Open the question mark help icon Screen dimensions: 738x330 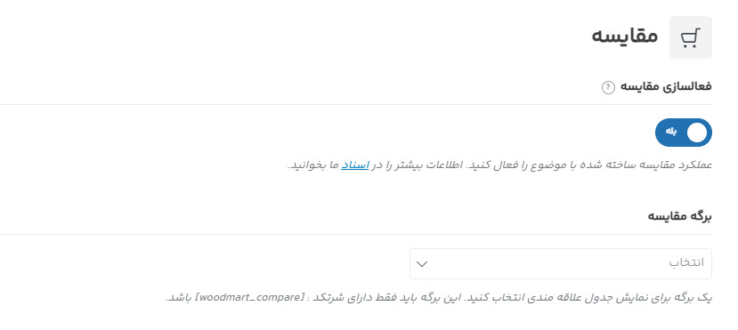click(x=608, y=87)
